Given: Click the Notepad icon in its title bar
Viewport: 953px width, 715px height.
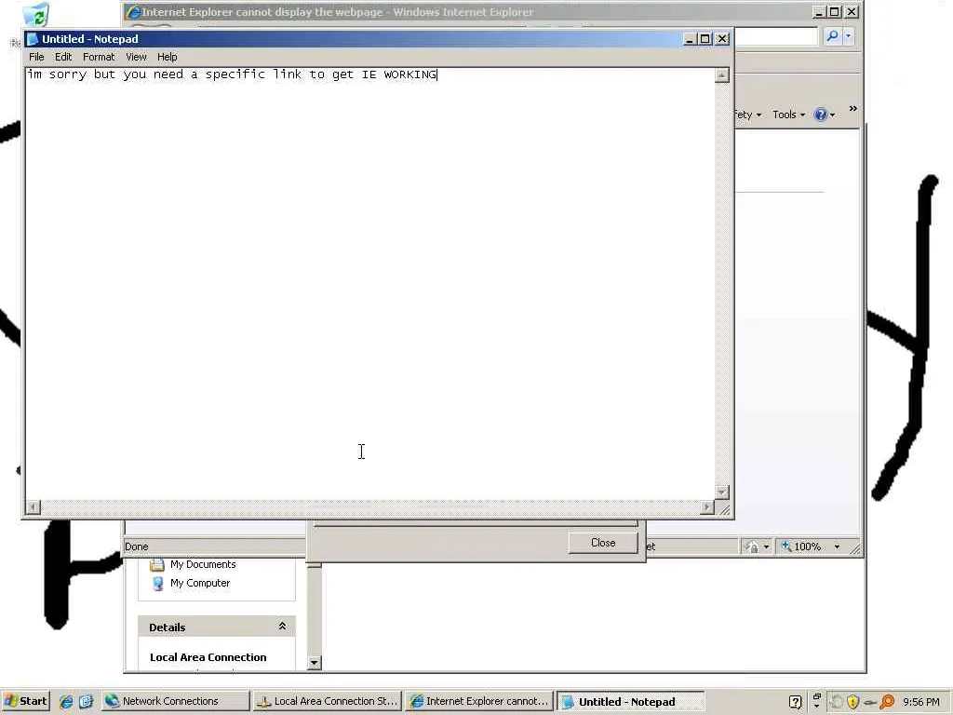Looking at the screenshot, I should click(x=33, y=39).
